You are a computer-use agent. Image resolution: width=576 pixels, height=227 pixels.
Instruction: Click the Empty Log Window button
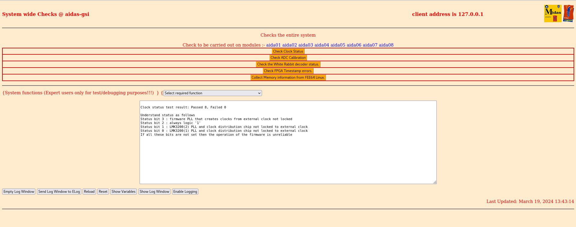19,192
